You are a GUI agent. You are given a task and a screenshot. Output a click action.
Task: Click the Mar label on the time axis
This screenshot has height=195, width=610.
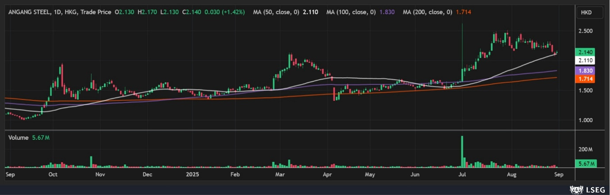[280, 175]
